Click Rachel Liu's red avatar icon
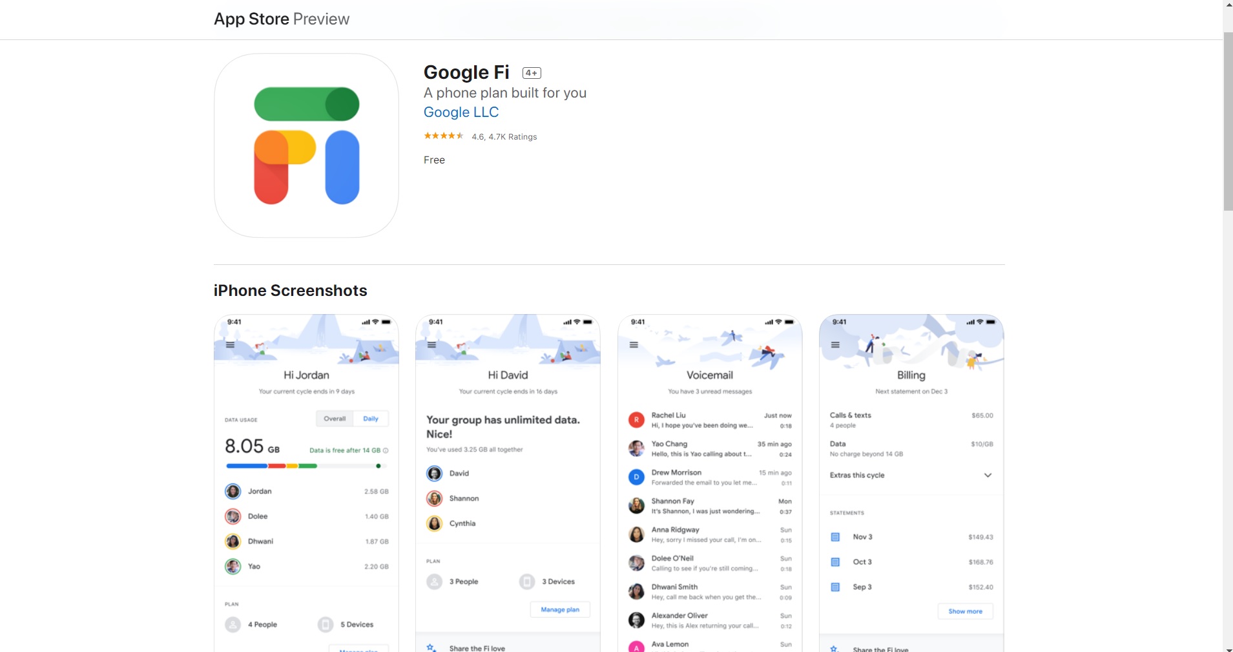Screen dimensions: 1233x652 (x=636, y=420)
